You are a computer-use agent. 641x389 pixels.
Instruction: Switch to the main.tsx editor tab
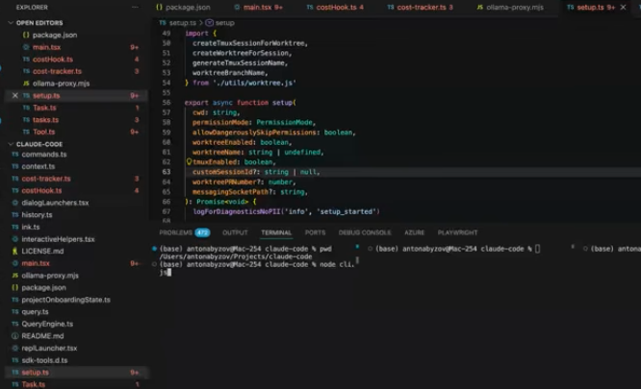[258, 8]
